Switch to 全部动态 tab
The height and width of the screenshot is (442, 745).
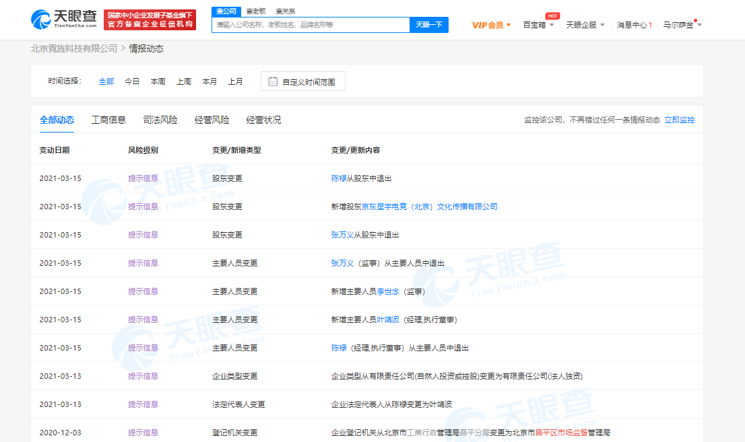[x=57, y=120]
